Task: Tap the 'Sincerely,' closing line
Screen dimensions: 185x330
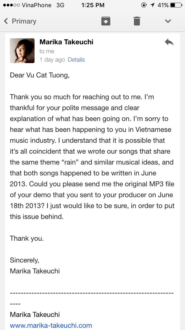Action: pos(24,260)
